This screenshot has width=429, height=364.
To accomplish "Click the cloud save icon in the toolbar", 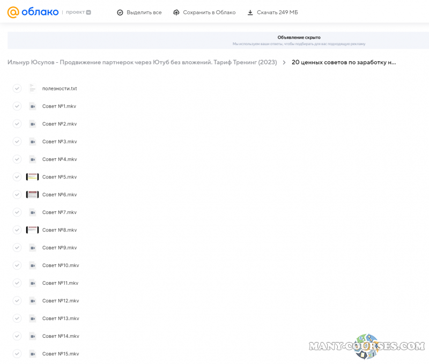I will click(176, 12).
